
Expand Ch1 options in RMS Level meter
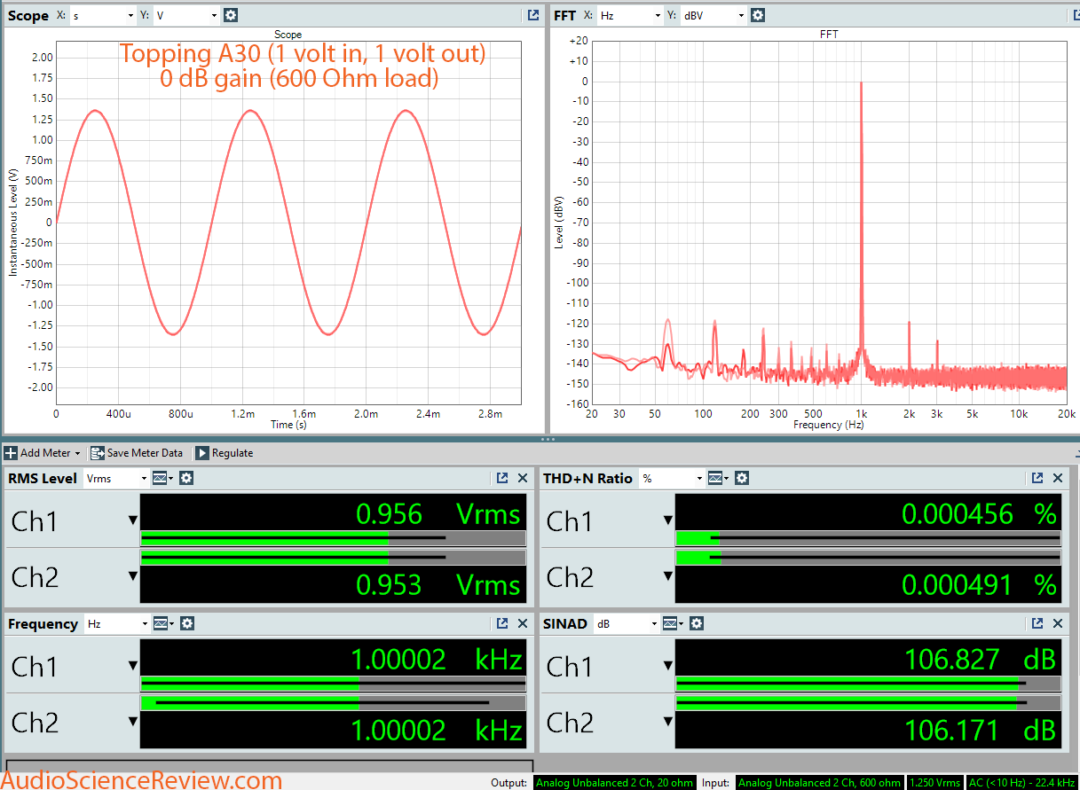click(x=133, y=520)
